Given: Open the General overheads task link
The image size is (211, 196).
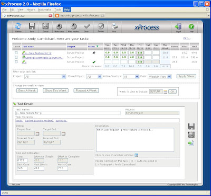Looking at the screenshot, I should 44,57.
